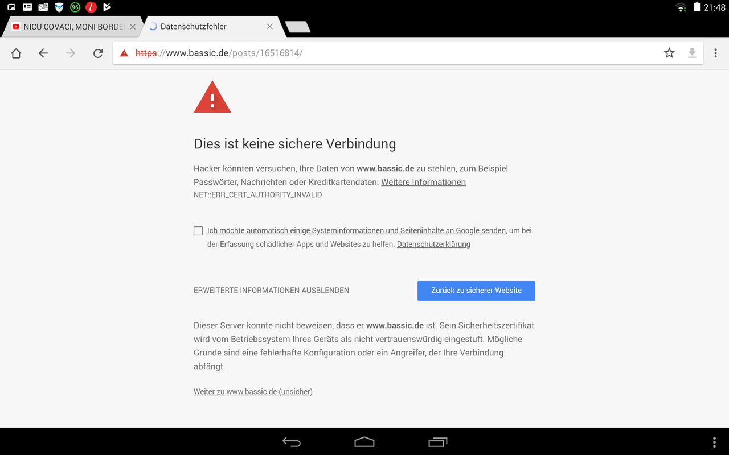The width and height of the screenshot is (729, 455).
Task: Tap the Home icon in browser toolbar
Action: [16, 53]
